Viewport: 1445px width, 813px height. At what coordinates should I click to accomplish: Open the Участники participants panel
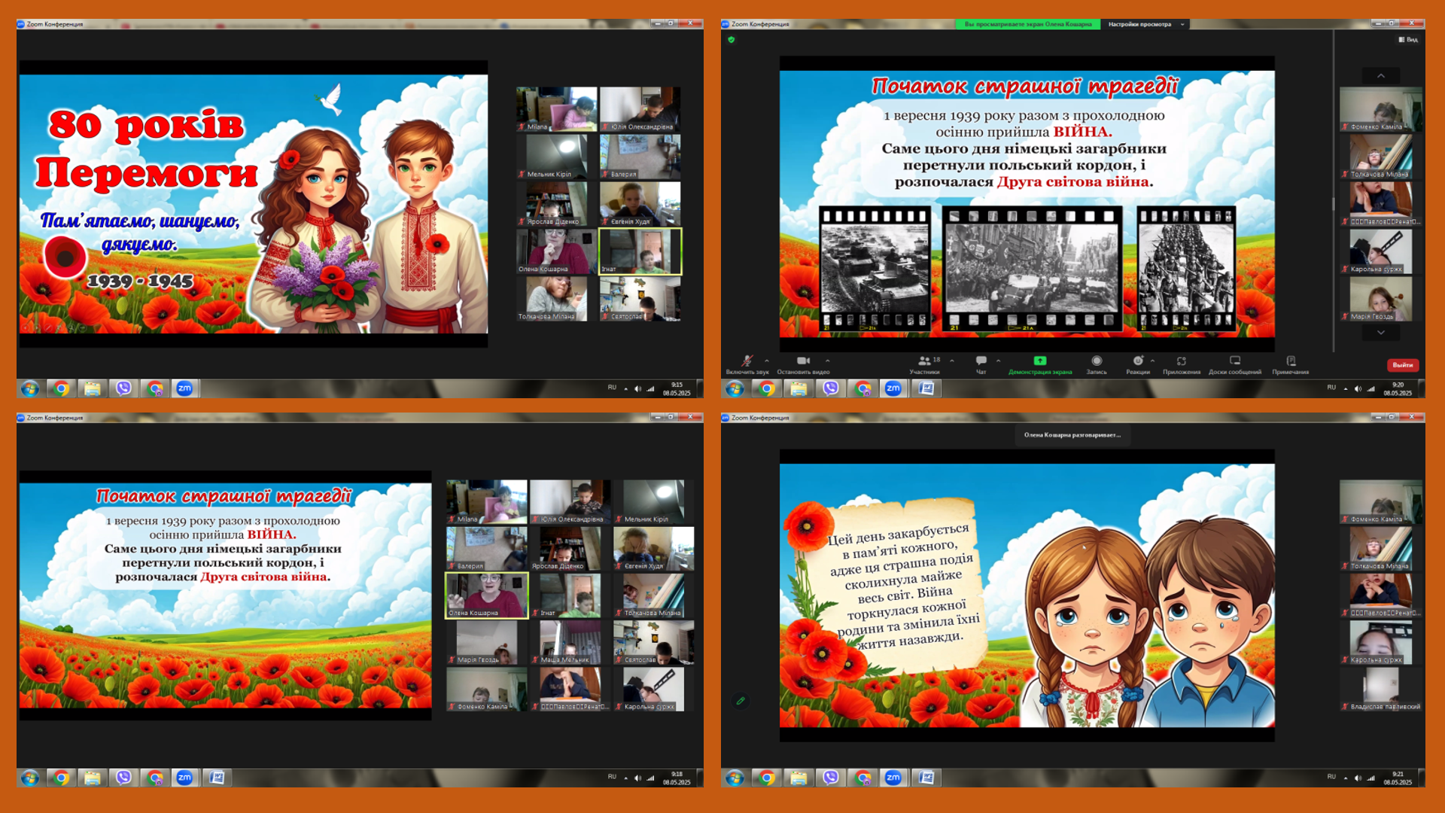[924, 365]
